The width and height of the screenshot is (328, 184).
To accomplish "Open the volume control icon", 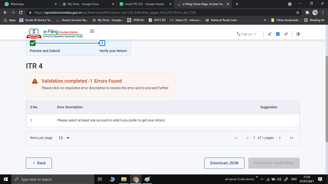I will [279, 179].
